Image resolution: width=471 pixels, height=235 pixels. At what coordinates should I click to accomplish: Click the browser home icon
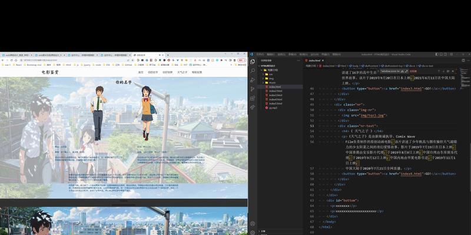point(16,61)
